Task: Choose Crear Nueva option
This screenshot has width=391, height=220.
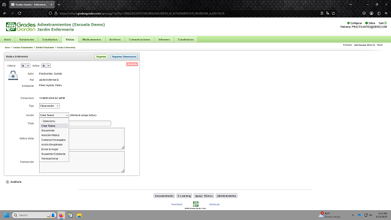Action: pos(54,126)
